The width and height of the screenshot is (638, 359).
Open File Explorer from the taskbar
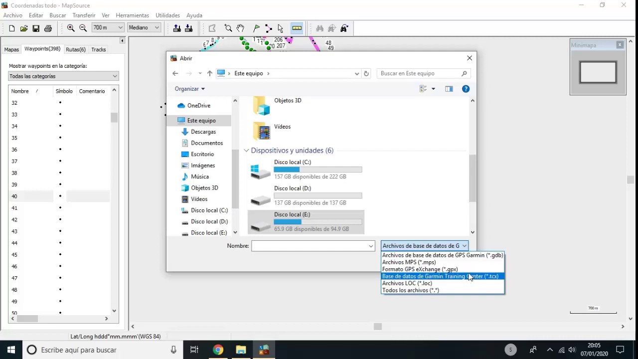tap(241, 350)
